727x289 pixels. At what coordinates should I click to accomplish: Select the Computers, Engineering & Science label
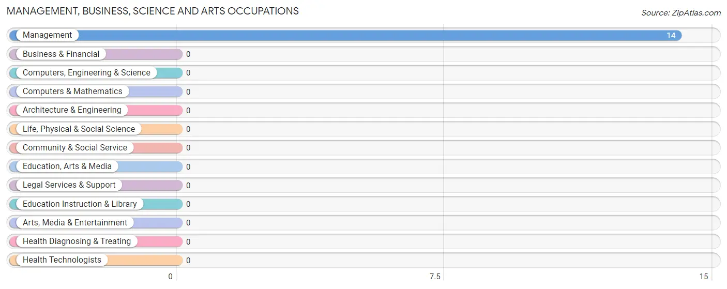pyautogui.click(x=86, y=73)
